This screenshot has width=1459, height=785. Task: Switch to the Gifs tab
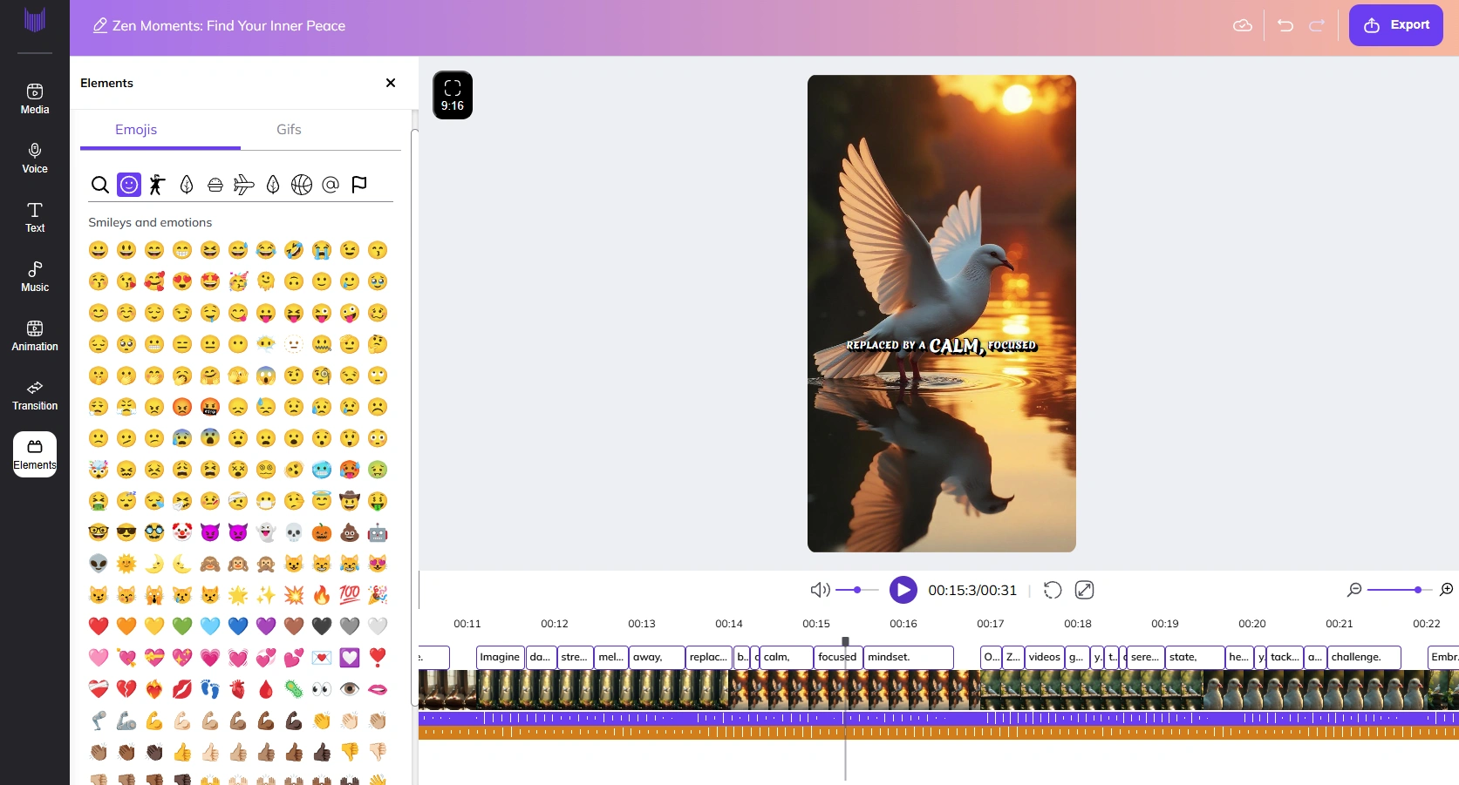click(289, 130)
